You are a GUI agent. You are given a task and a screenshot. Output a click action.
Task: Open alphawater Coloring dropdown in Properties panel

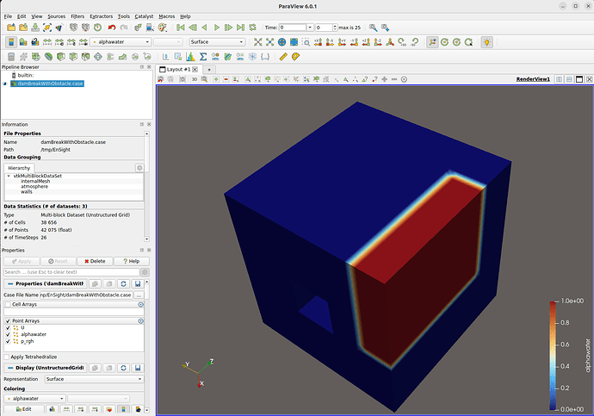[34, 399]
